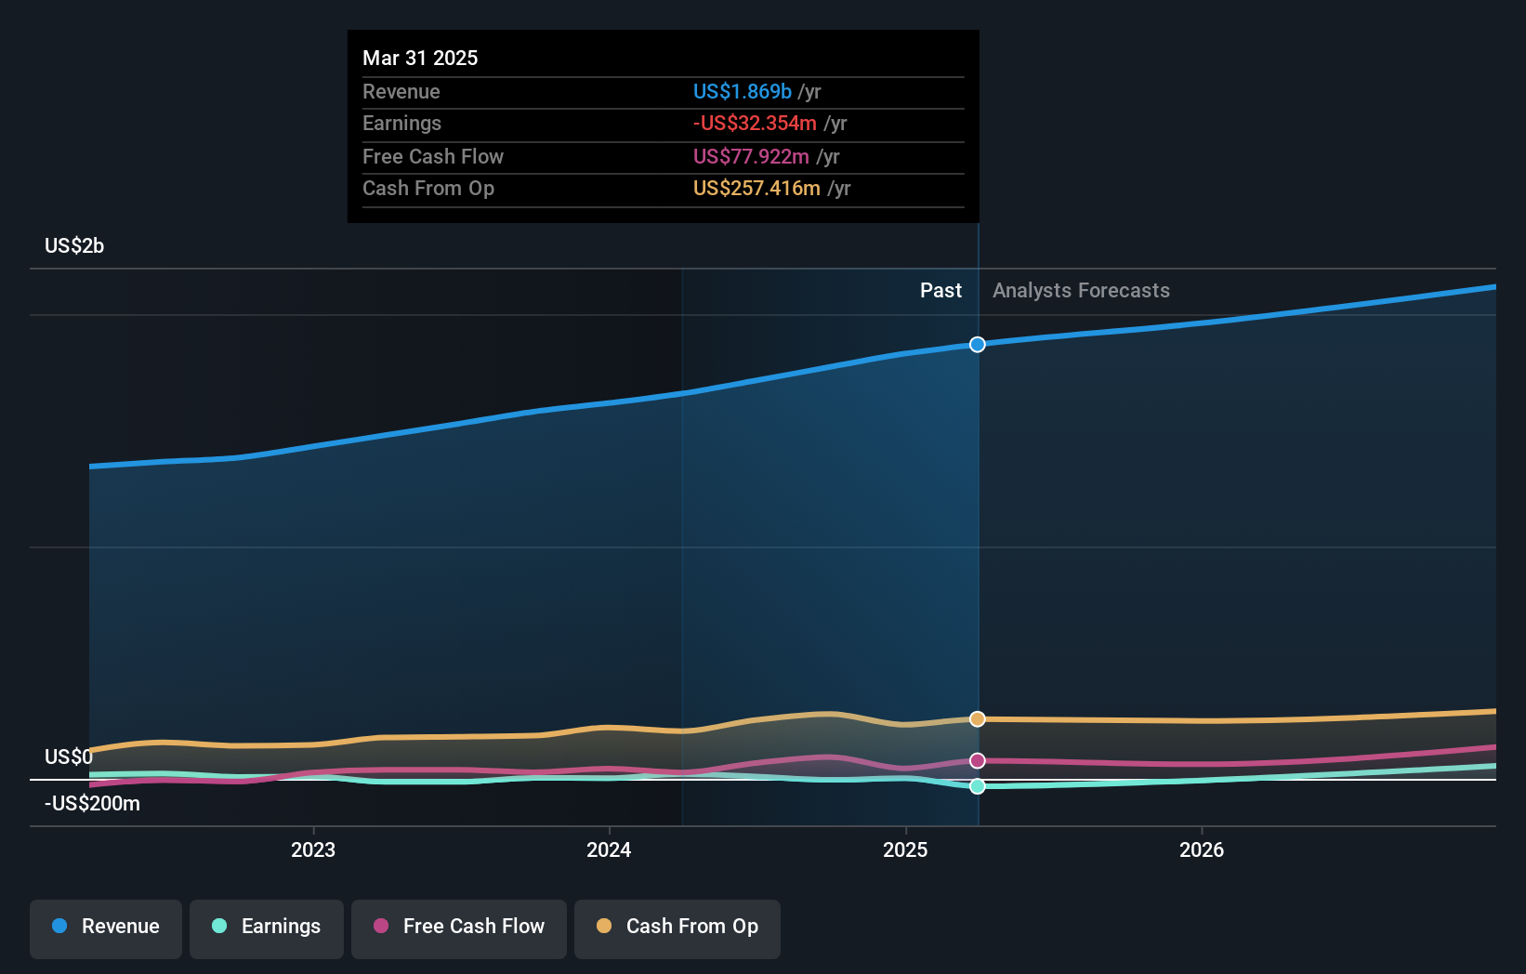Viewport: 1526px width, 974px height.
Task: Toggle the Earnings legend series
Action: pos(267,928)
